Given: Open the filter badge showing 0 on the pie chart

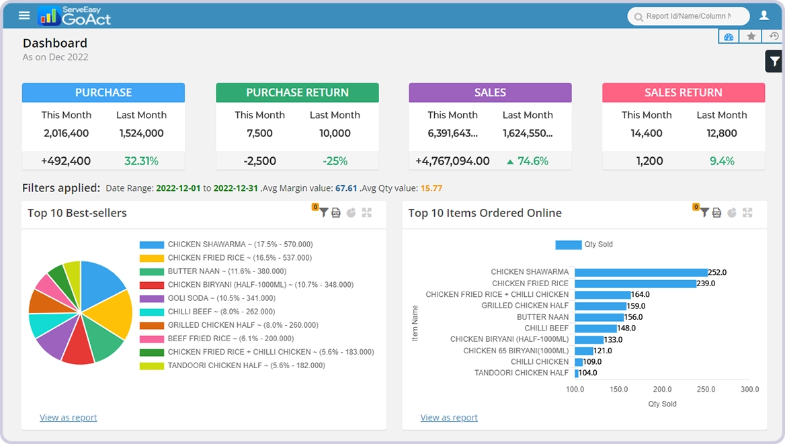Looking at the screenshot, I should coord(315,207).
